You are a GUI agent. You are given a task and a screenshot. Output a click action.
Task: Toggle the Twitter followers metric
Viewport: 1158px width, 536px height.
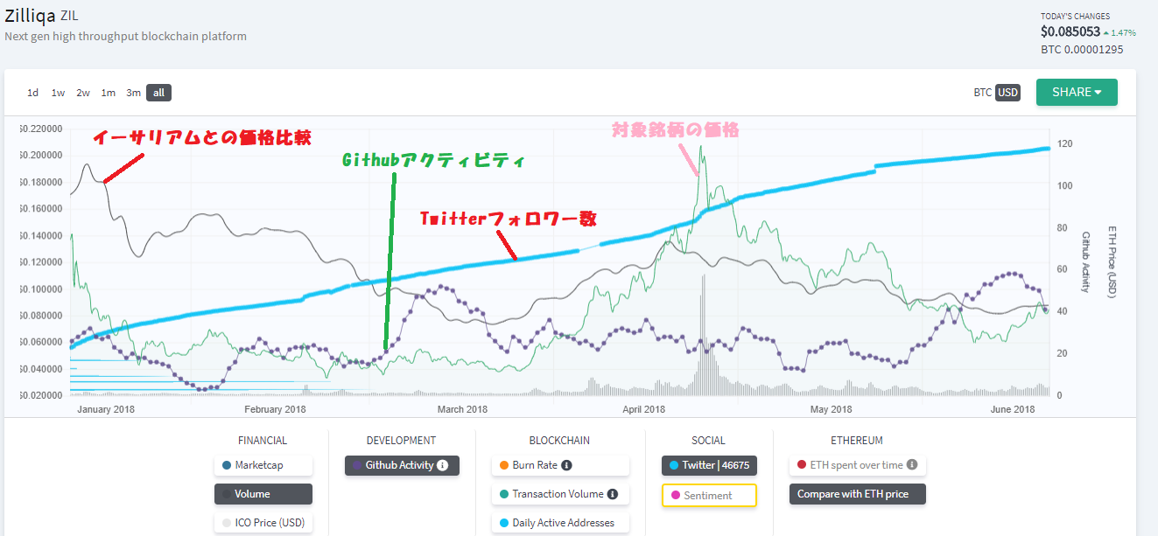click(x=709, y=465)
